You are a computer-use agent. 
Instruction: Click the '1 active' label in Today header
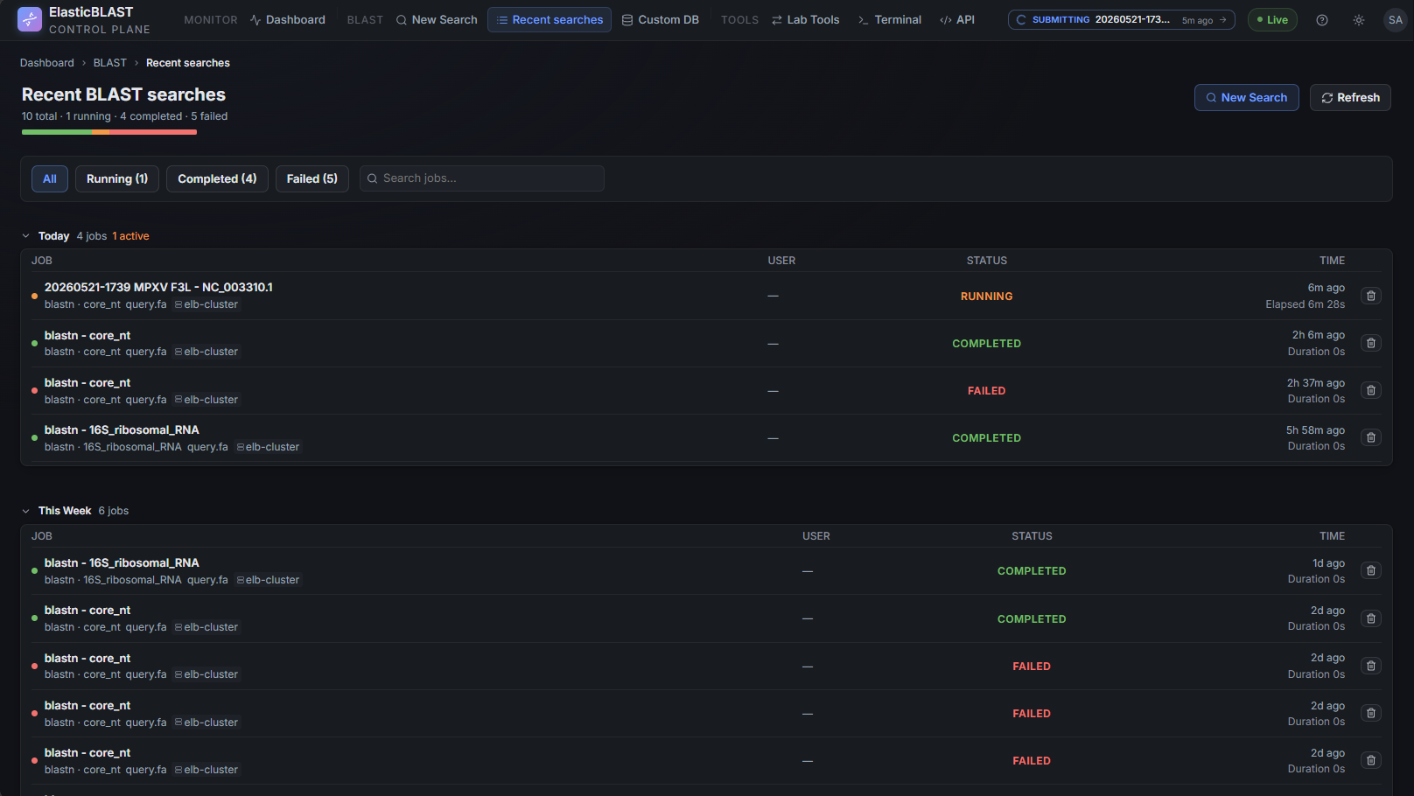point(130,236)
